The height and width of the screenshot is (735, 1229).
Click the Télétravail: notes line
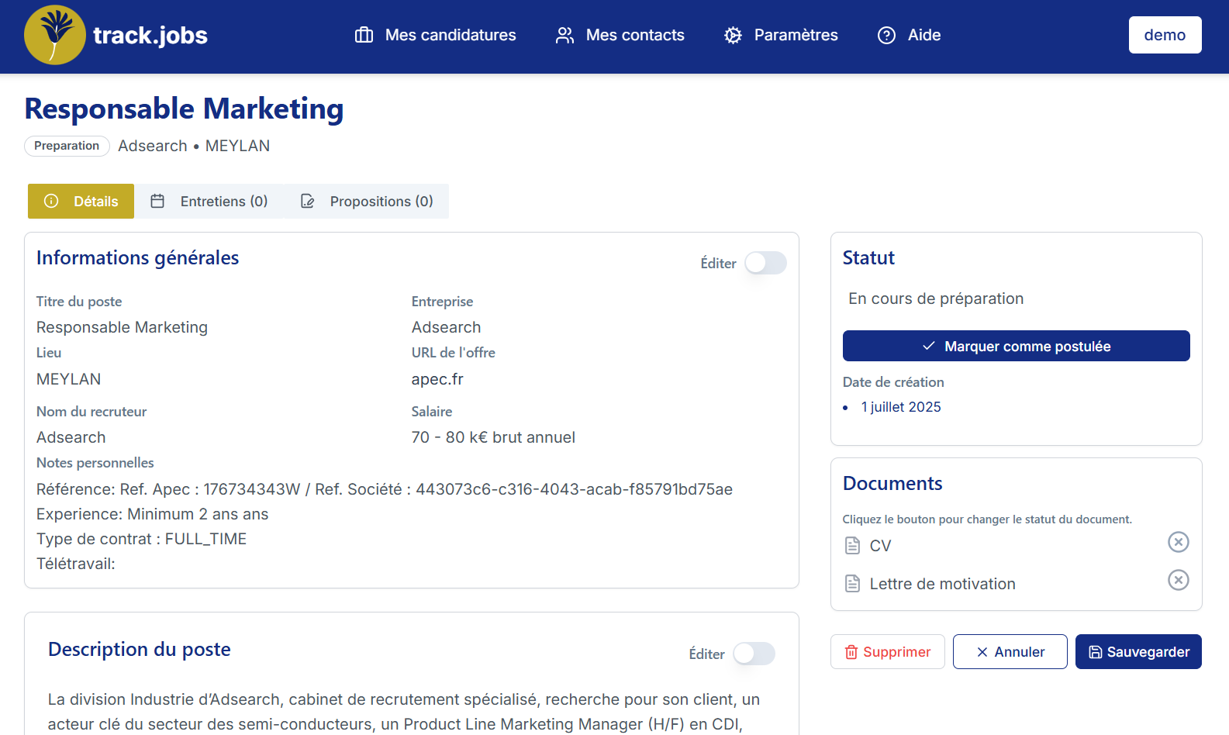click(x=75, y=564)
